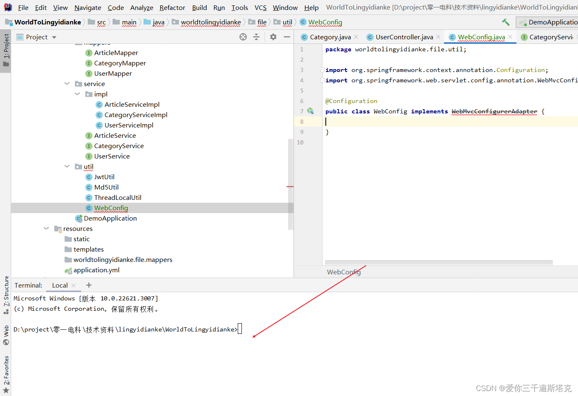Click the Collapse All icon in Project toolbar

[x=256, y=37]
